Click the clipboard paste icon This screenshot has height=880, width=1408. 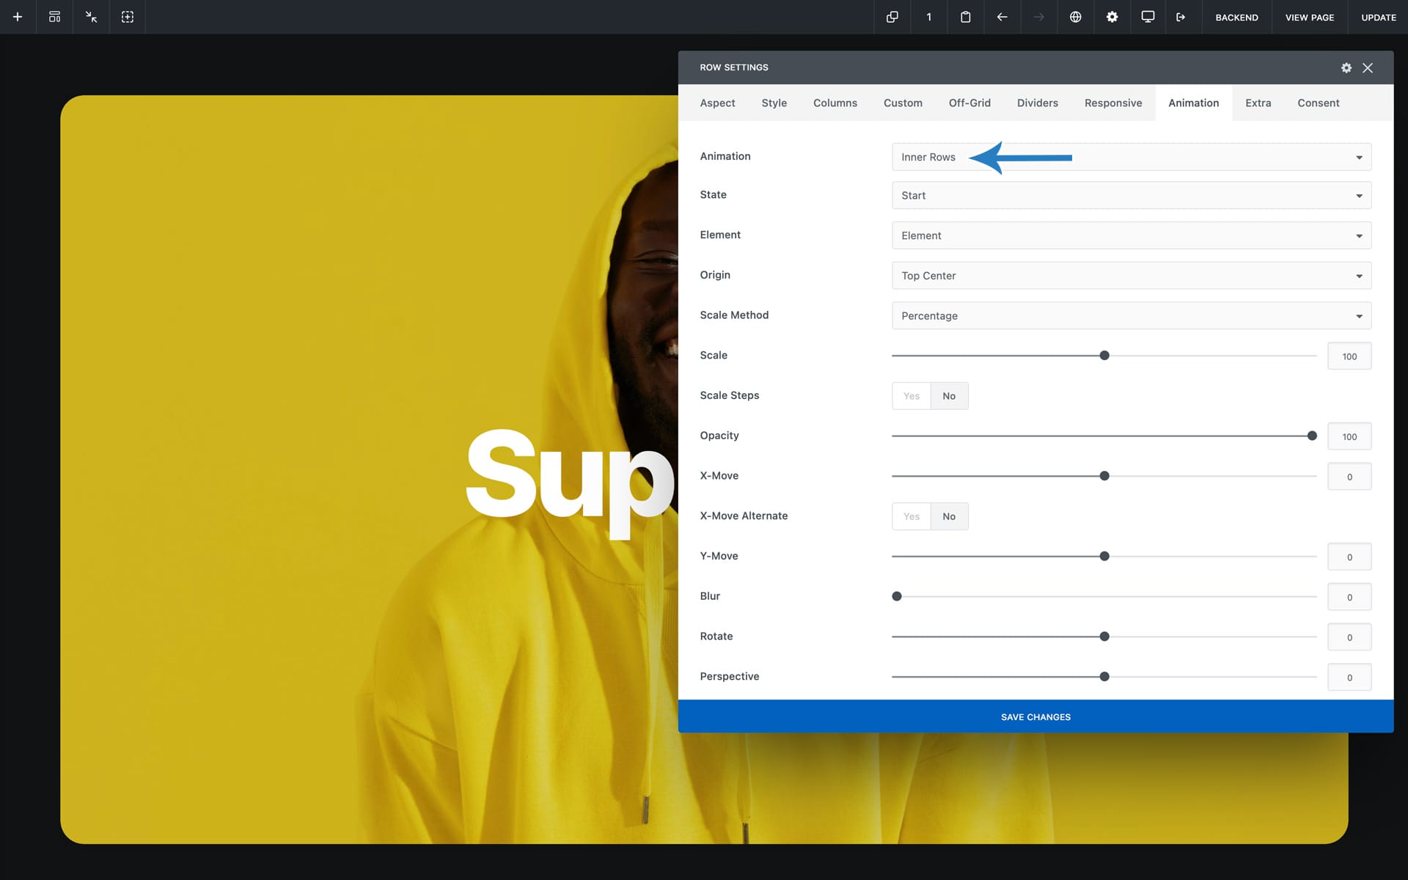click(x=966, y=17)
